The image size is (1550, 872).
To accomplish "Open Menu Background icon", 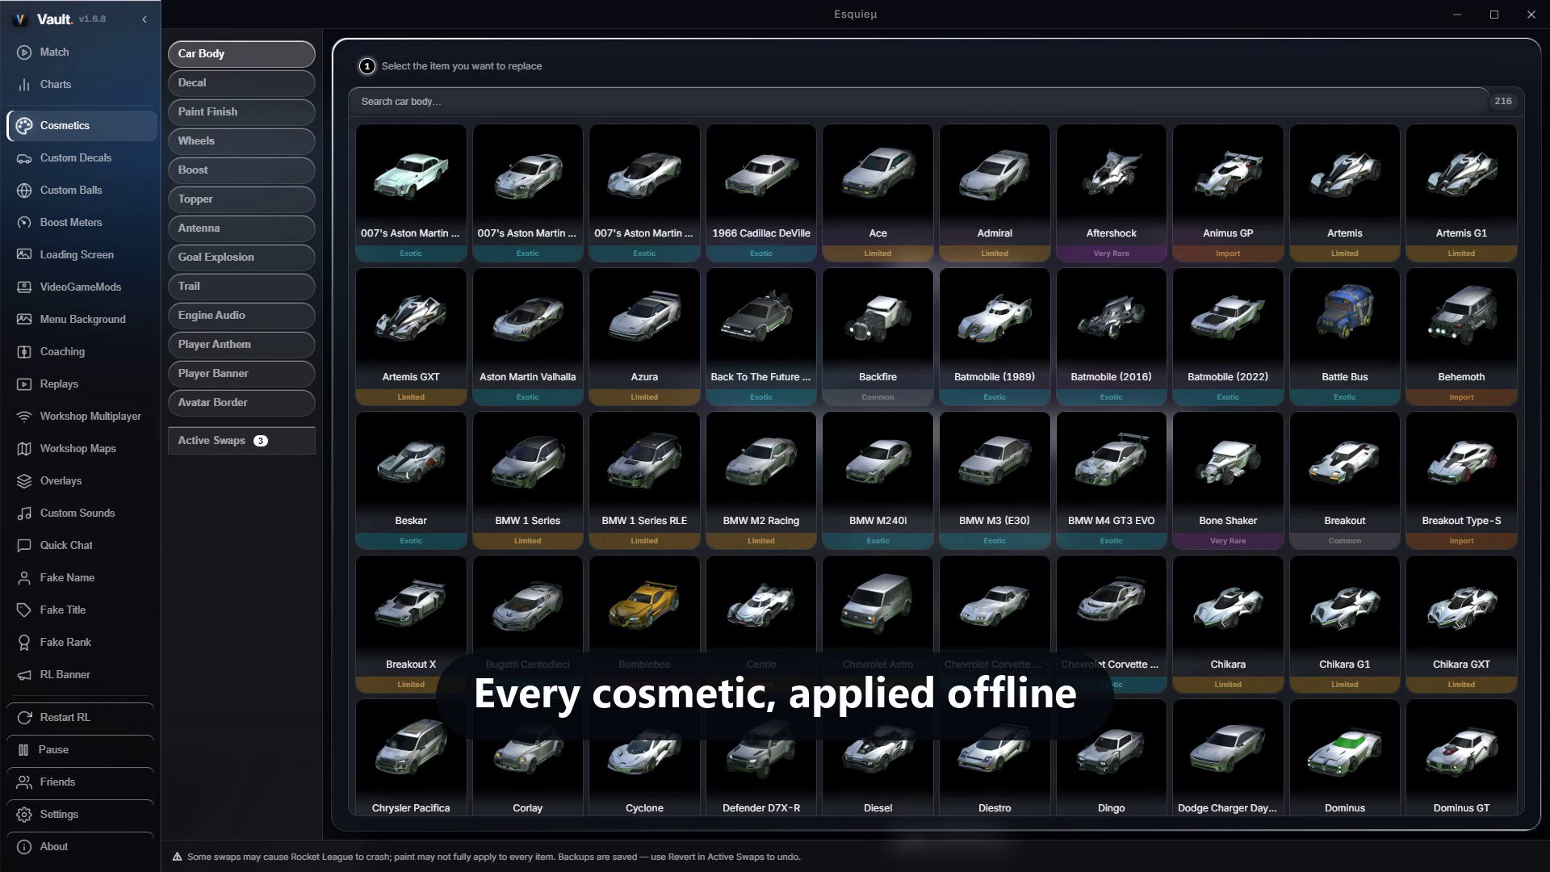I will (24, 319).
